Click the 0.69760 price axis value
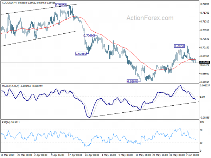The height and width of the screenshot is (158, 211). tap(205, 56)
